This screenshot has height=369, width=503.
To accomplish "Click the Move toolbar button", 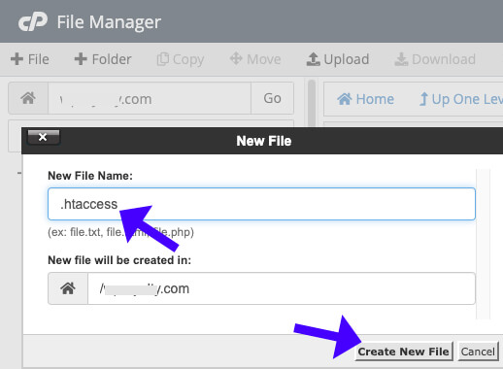I will click(255, 59).
